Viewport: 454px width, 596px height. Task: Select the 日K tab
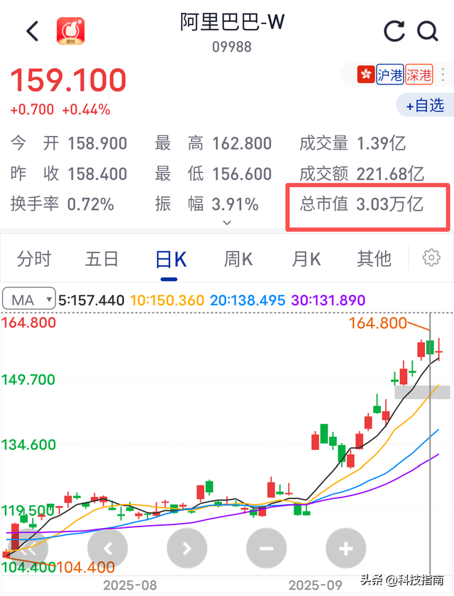pos(171,259)
